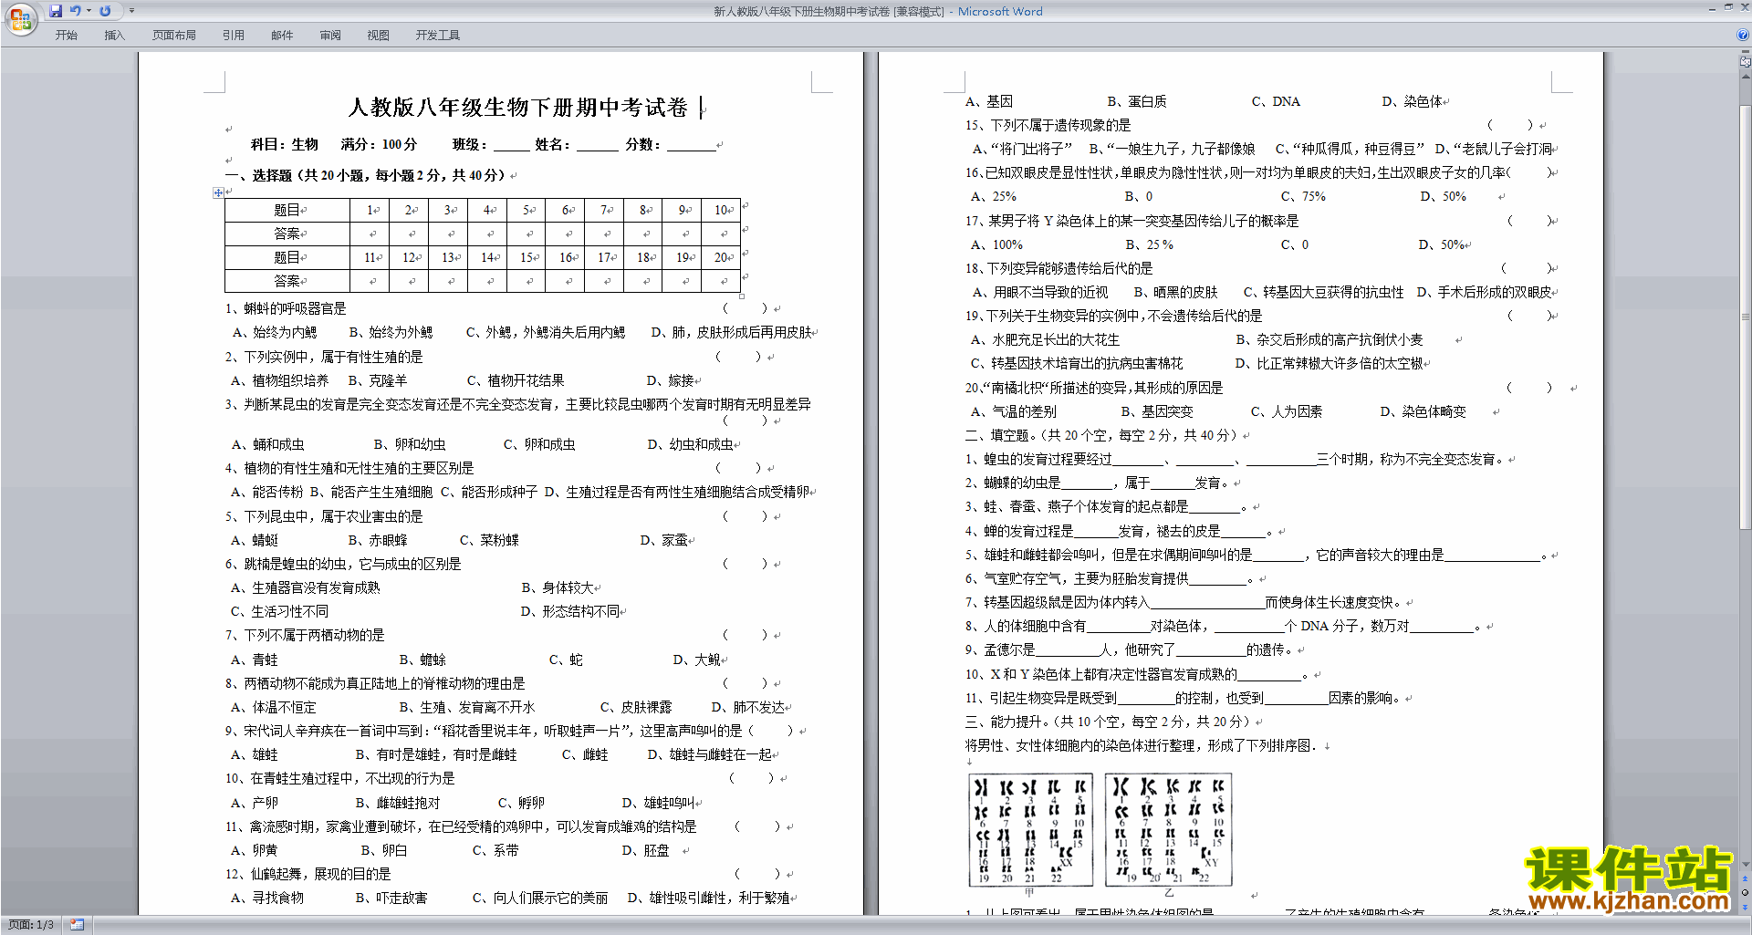Click the table resize handle at bottom-right
This screenshot has width=1752, height=935.
click(x=742, y=296)
